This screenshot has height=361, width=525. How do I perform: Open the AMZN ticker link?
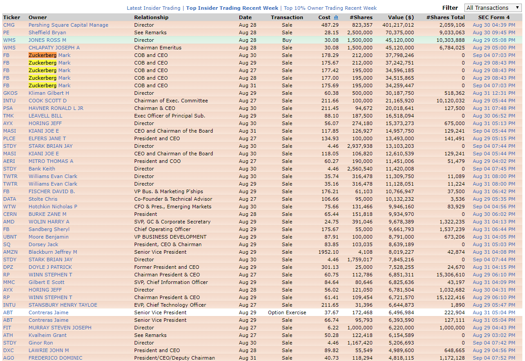[10, 252]
